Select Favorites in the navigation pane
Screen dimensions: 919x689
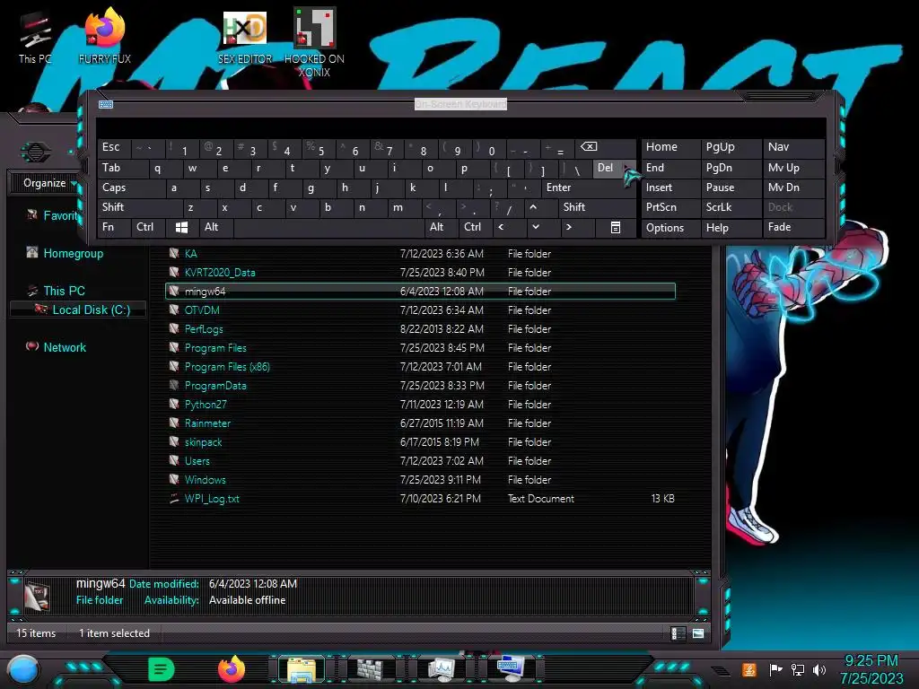pos(60,215)
